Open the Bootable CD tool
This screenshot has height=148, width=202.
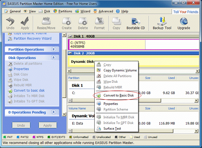pyautogui.click(x=135, y=23)
